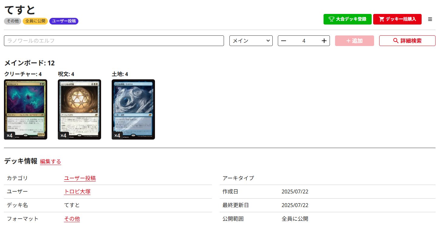Click the deck title てすと at top
The width and height of the screenshot is (444, 244).
[x=20, y=10]
